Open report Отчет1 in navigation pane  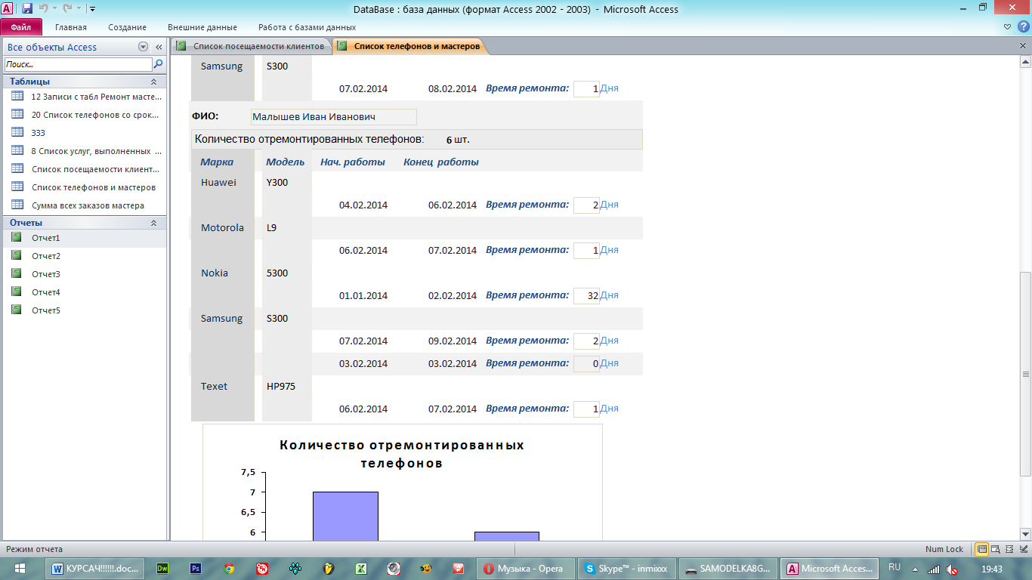coord(85,238)
